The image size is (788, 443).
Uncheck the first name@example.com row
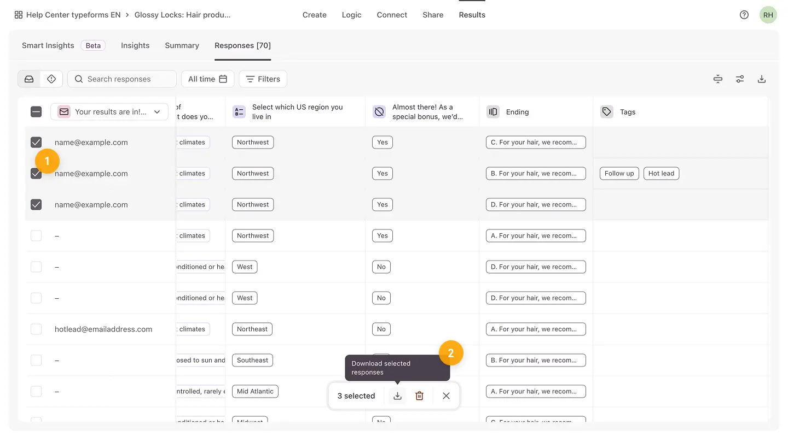pyautogui.click(x=36, y=143)
